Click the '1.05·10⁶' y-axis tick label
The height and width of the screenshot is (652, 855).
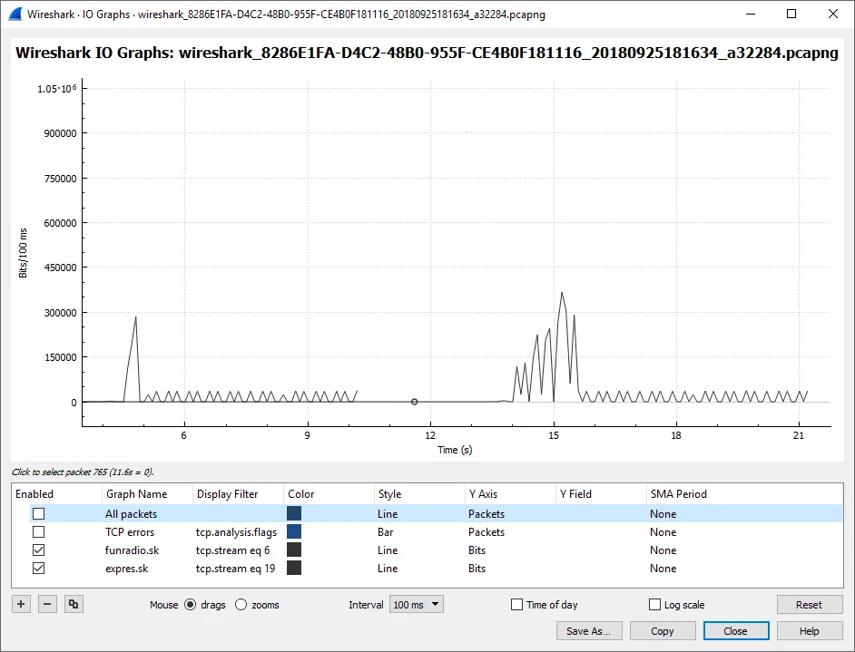pos(56,88)
